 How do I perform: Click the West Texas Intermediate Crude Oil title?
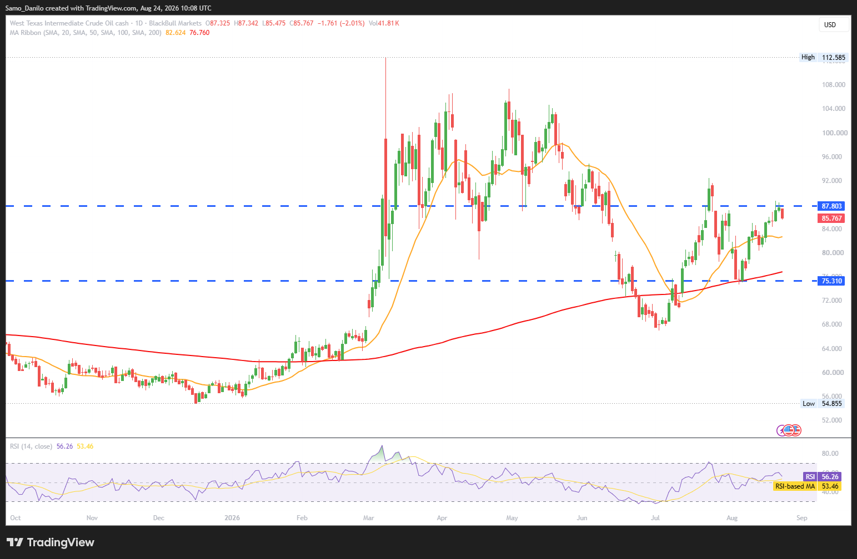(x=69, y=23)
